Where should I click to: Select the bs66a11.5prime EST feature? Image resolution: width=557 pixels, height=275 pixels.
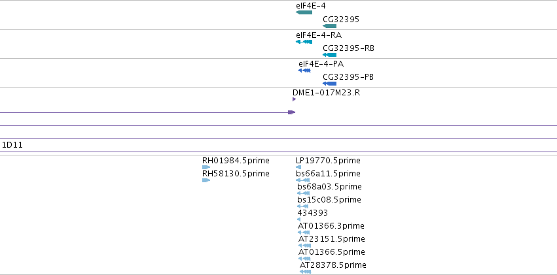(x=302, y=180)
